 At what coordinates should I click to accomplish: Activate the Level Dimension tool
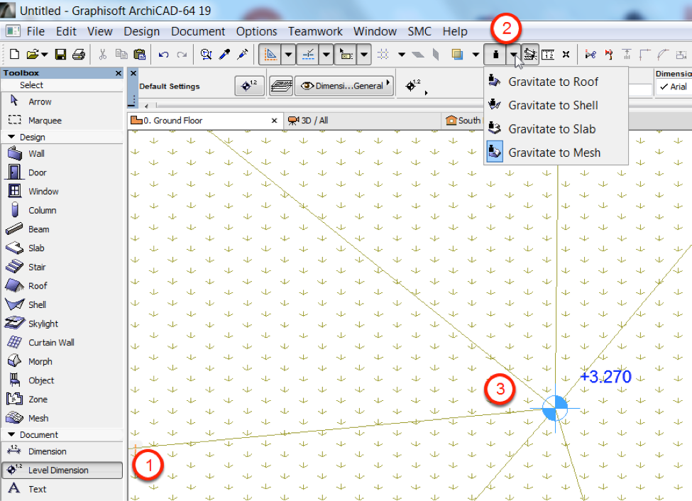pos(62,470)
